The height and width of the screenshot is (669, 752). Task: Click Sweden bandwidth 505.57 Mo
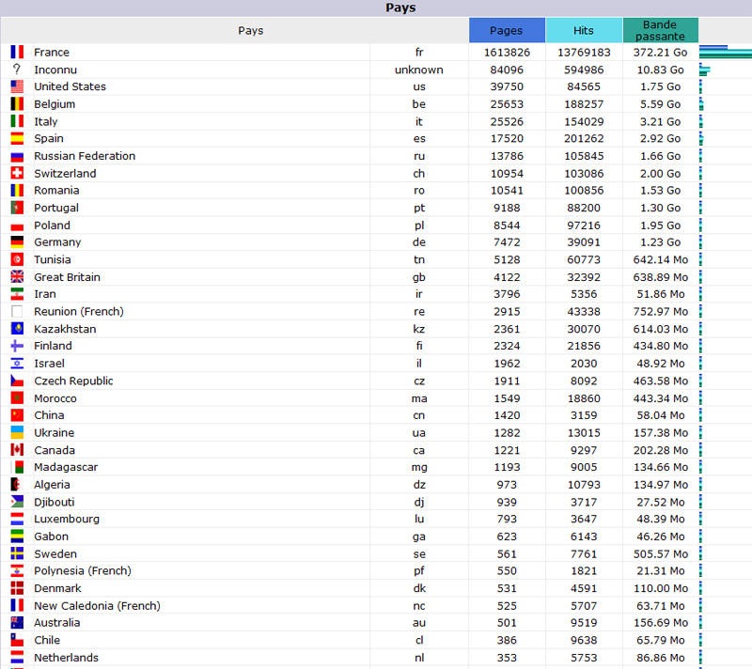661,554
